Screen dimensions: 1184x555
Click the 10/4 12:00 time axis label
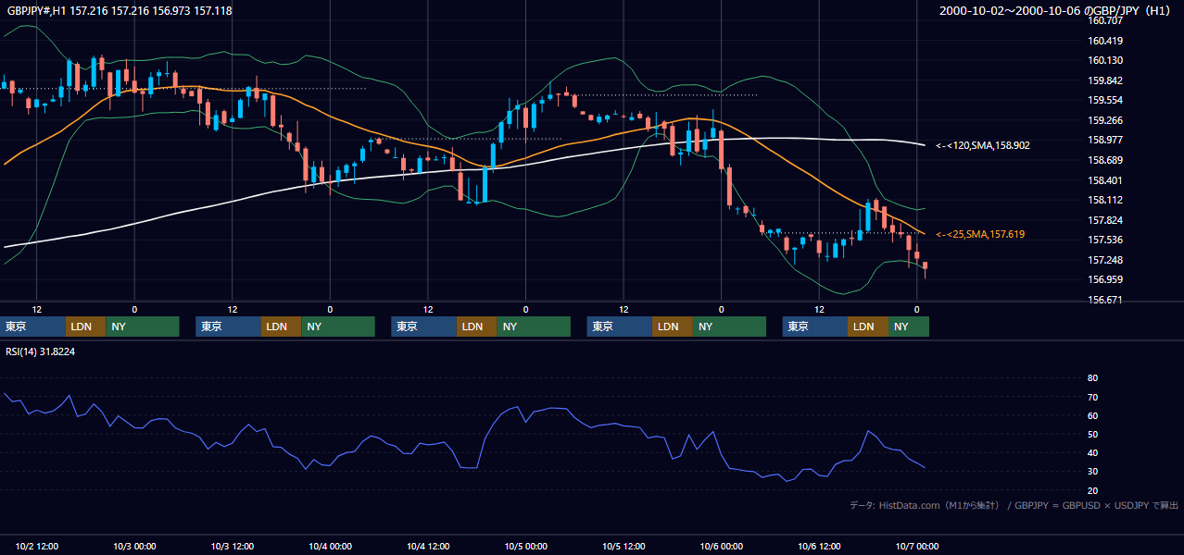[428, 546]
